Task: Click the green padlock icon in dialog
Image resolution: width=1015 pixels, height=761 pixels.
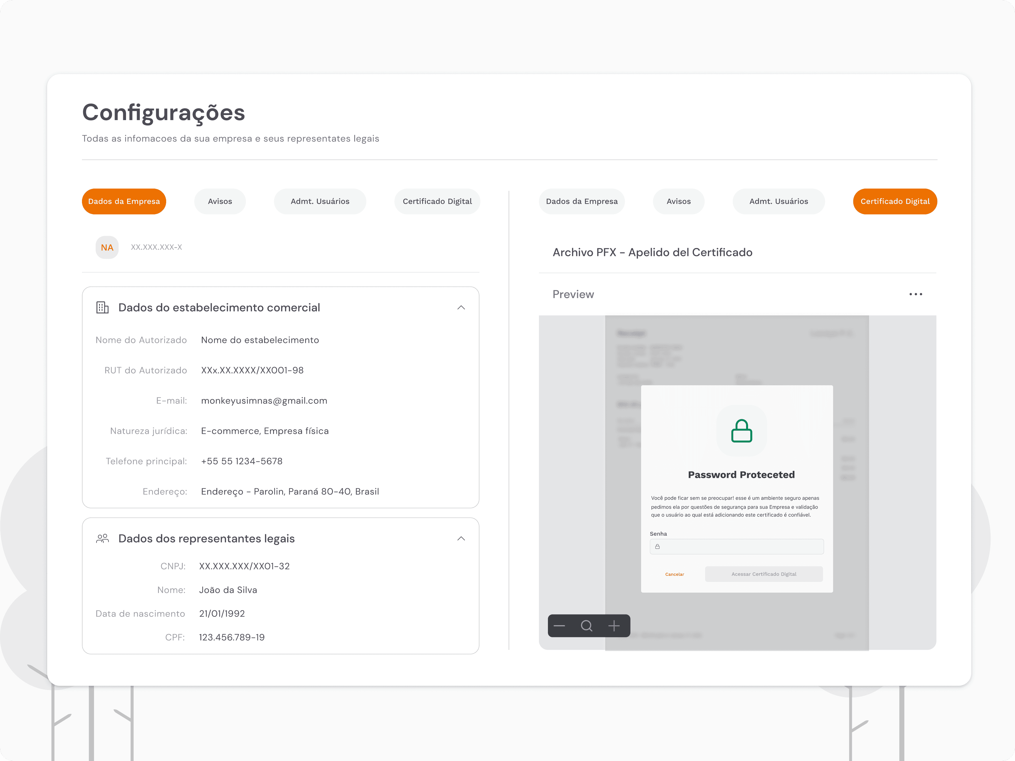Action: coord(741,431)
